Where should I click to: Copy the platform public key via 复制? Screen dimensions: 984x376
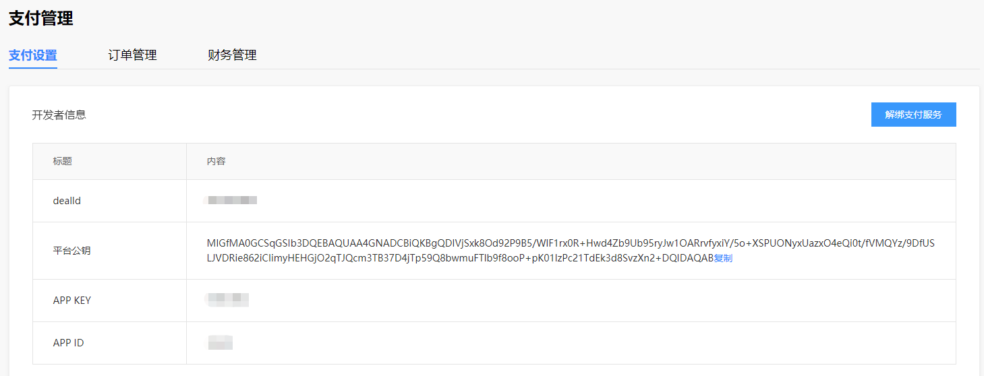723,258
